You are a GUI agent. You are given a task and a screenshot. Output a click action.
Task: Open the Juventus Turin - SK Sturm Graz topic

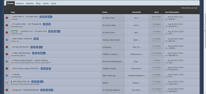[x=34, y=31]
